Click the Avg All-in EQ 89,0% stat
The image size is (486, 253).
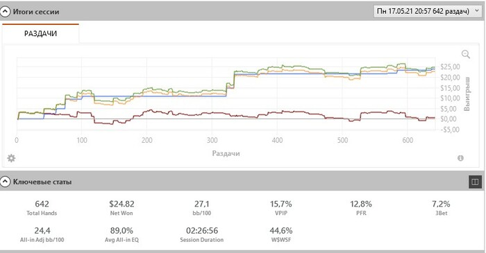click(121, 234)
